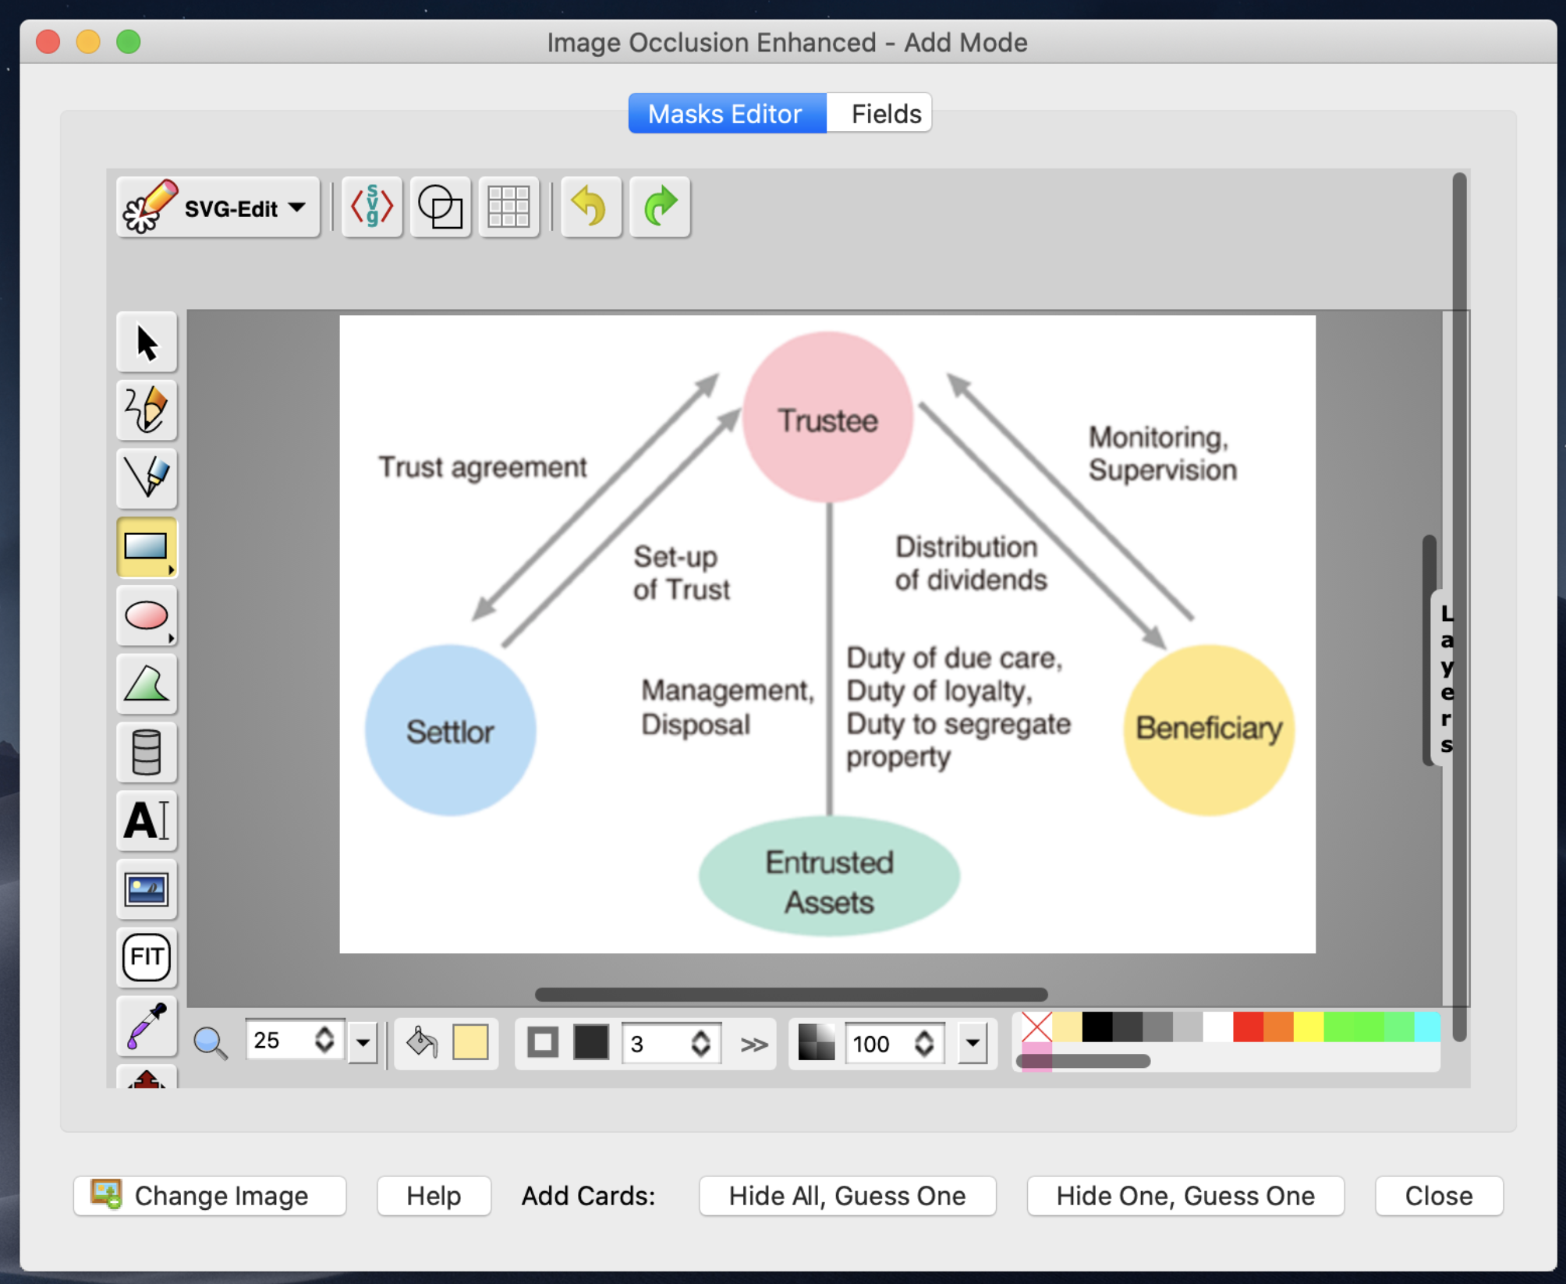Image resolution: width=1566 pixels, height=1284 pixels.
Task: Open the SVG-Edit main menu
Action: tap(218, 207)
